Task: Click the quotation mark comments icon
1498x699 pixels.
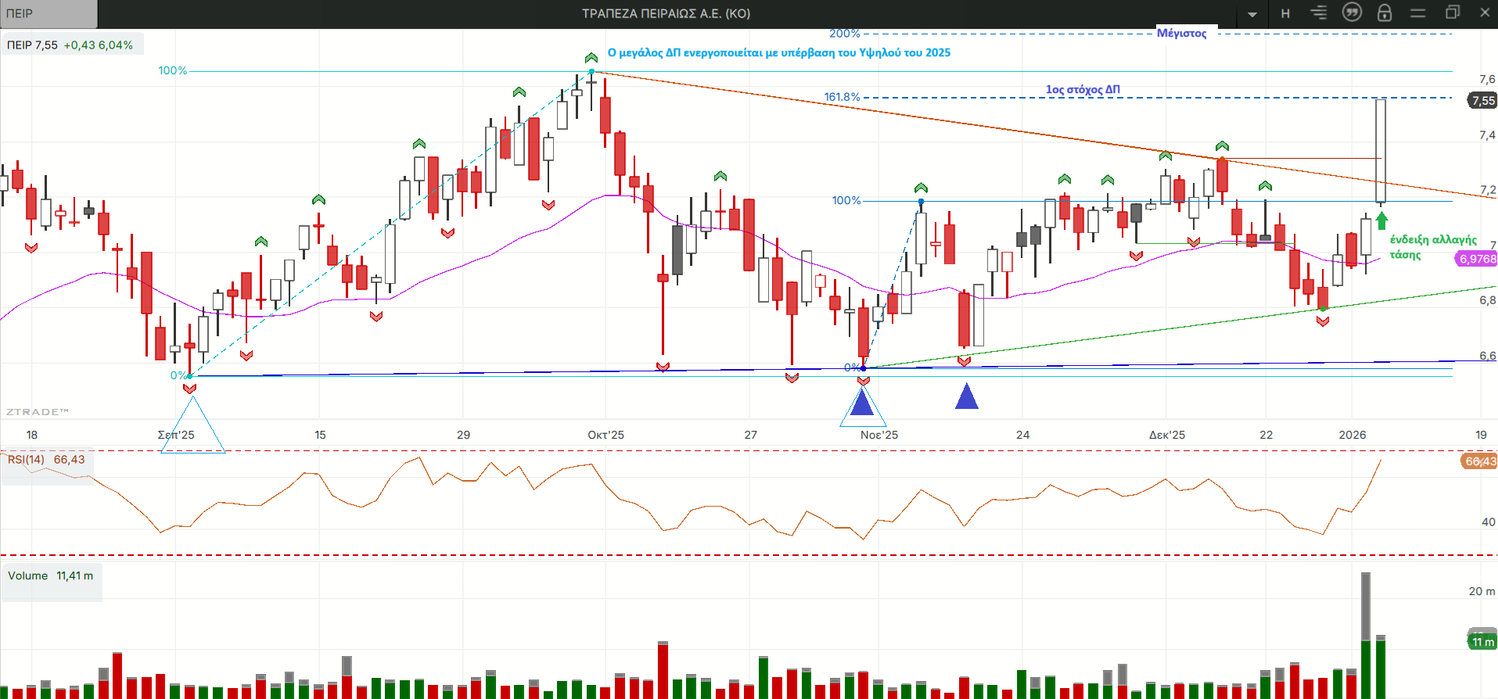Action: pyautogui.click(x=1352, y=13)
